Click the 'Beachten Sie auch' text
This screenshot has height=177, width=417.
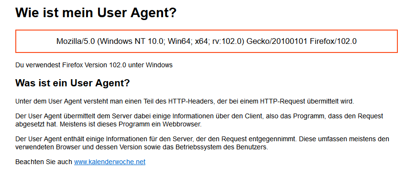click(44, 162)
